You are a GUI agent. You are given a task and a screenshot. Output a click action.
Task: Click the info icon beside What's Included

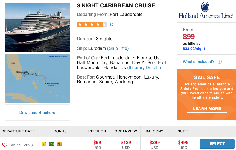(x=220, y=62)
